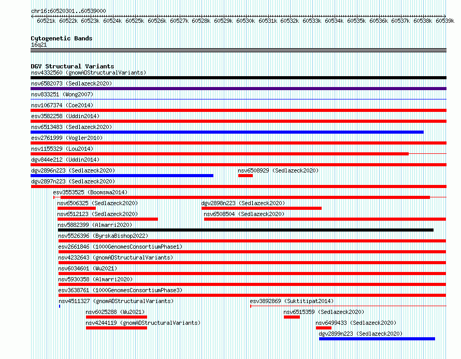461x359 pixels.
Task: Click the chr16:60520301..60539000 coordinates label
Action: point(68,11)
